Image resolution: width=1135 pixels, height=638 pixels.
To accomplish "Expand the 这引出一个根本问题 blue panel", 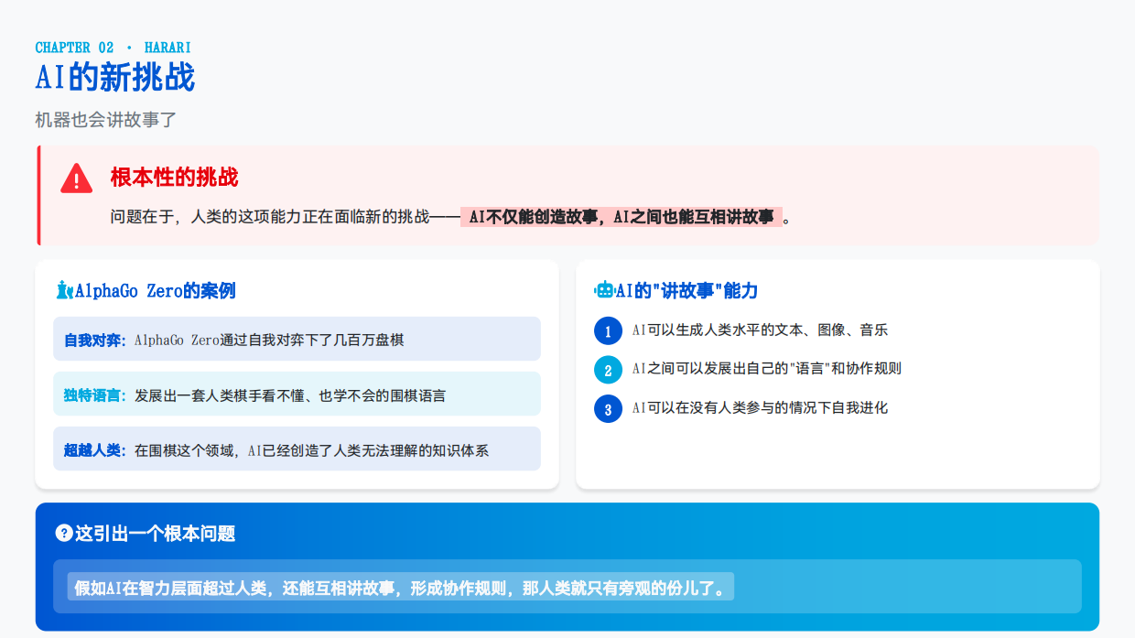I will [x=567, y=564].
